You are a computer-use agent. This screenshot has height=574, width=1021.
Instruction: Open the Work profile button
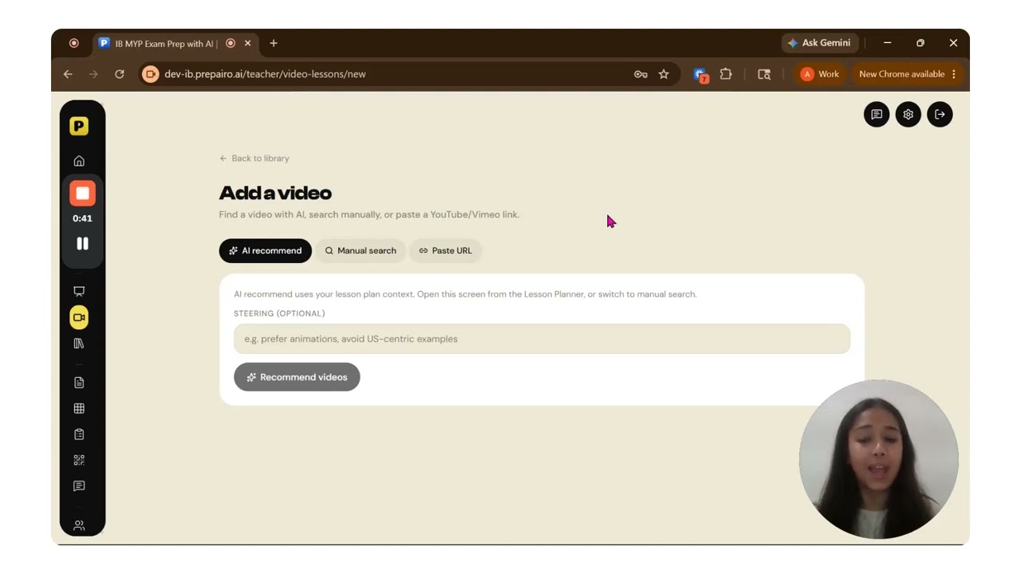pyautogui.click(x=820, y=74)
